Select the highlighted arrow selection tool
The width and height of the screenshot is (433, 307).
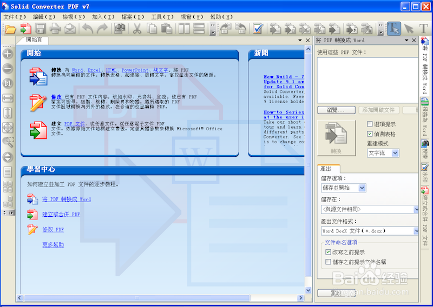point(394,29)
